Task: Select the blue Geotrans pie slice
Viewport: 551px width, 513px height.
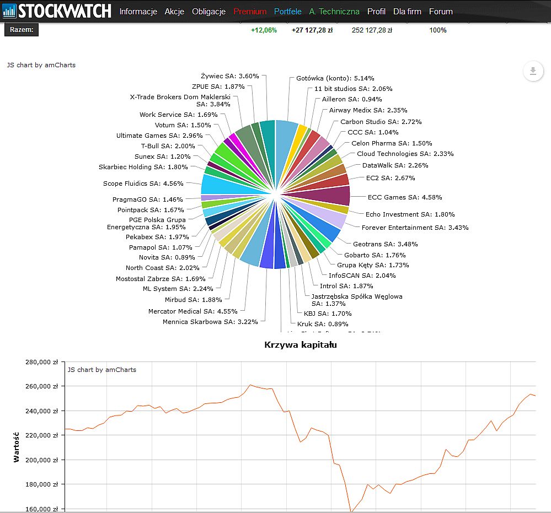Action: [323, 230]
